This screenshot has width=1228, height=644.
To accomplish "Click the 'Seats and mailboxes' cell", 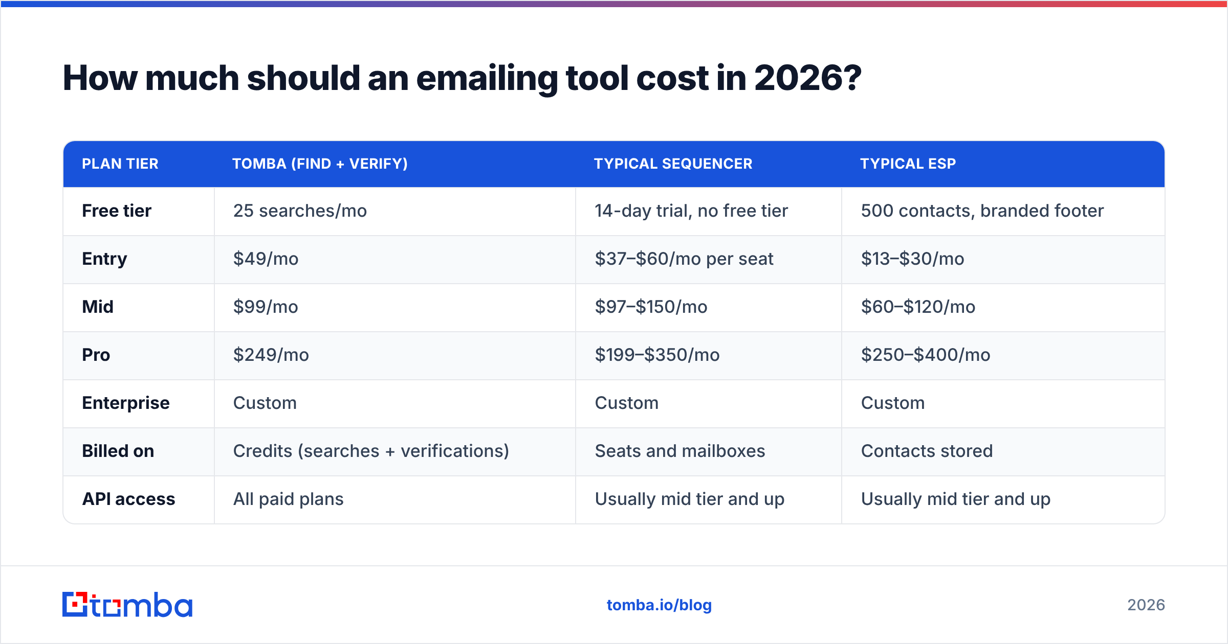I will click(680, 451).
